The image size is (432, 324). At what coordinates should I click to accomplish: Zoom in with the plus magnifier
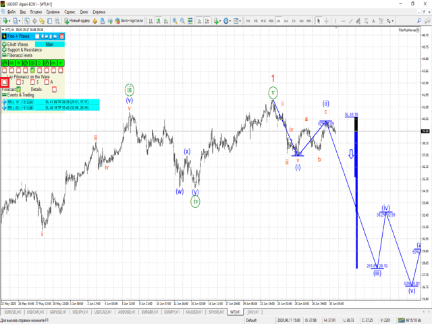[x=175, y=21]
